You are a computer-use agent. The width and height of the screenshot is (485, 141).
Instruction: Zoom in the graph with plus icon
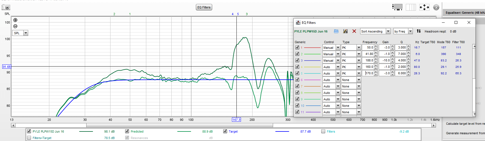(x=15, y=20)
